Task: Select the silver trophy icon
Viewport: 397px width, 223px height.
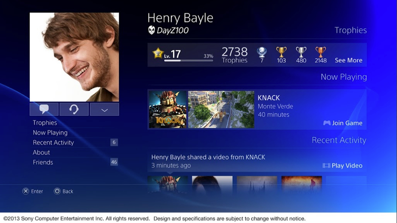Action: (301, 52)
